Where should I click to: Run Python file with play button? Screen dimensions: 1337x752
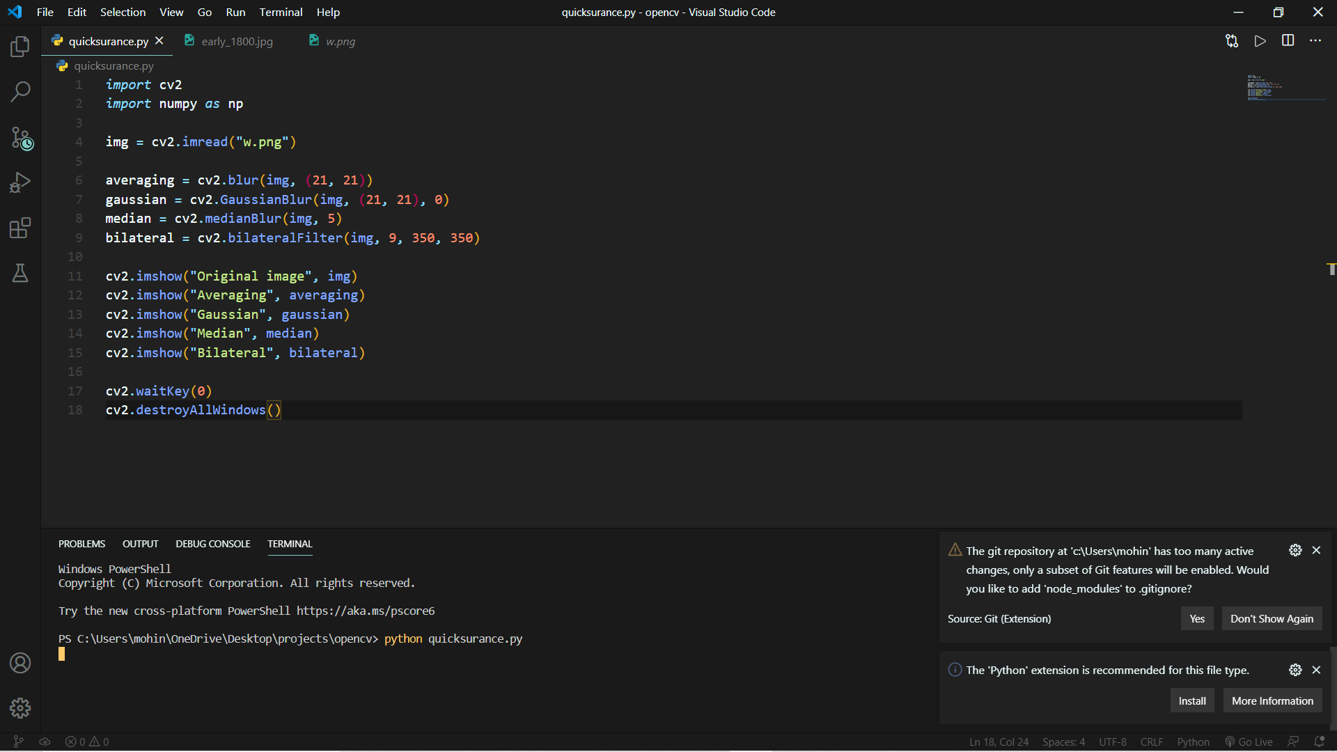(x=1260, y=41)
